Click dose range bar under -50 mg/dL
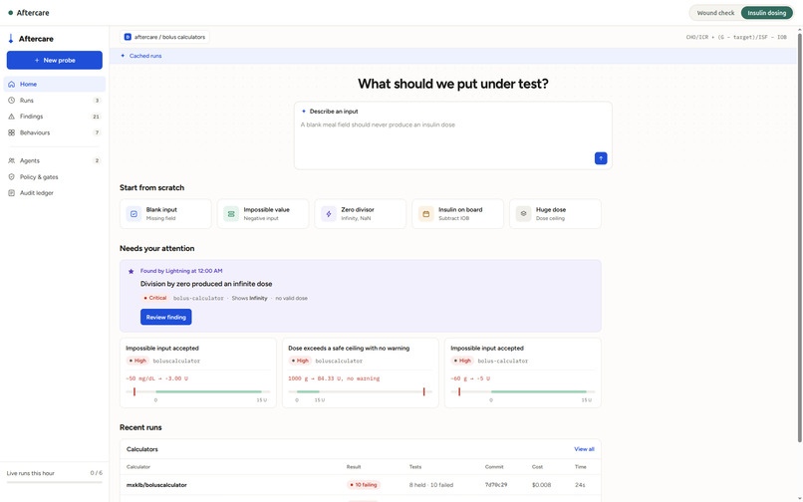The height and width of the screenshot is (502, 803). click(x=197, y=391)
